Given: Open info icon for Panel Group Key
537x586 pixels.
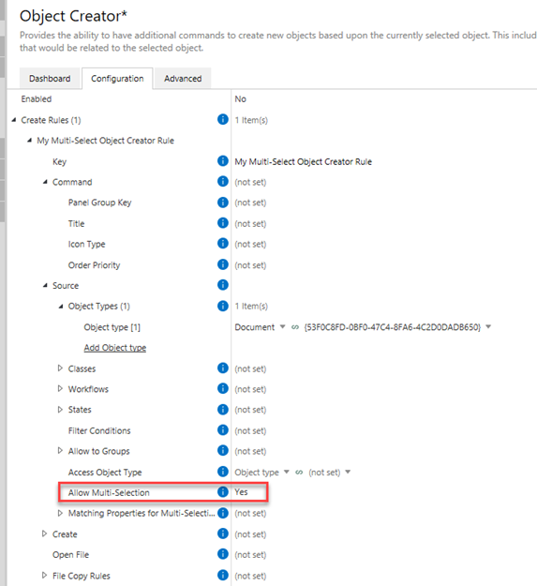Looking at the screenshot, I should [222, 203].
